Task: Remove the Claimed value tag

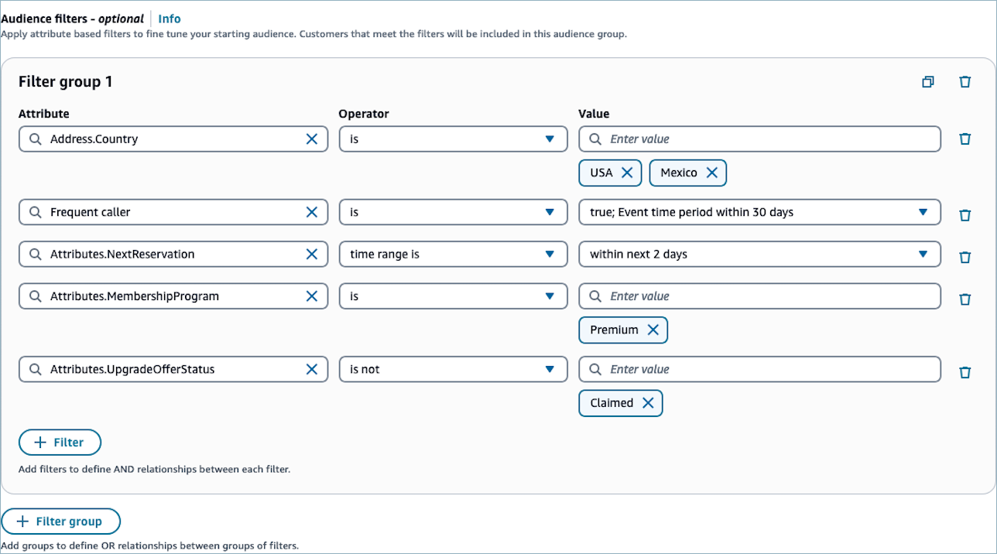Action: 648,403
